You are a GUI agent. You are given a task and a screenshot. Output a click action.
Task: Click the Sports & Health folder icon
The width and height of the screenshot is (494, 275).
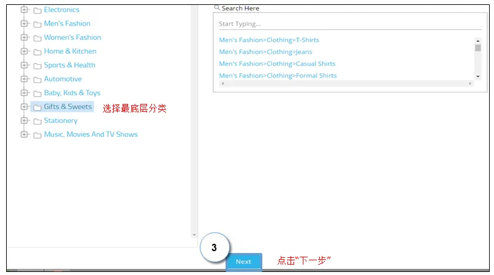37,66
